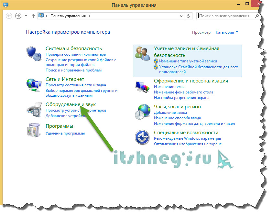The image size is (273, 217).
Task: Open Часы, язык и регион category
Action: (177, 107)
